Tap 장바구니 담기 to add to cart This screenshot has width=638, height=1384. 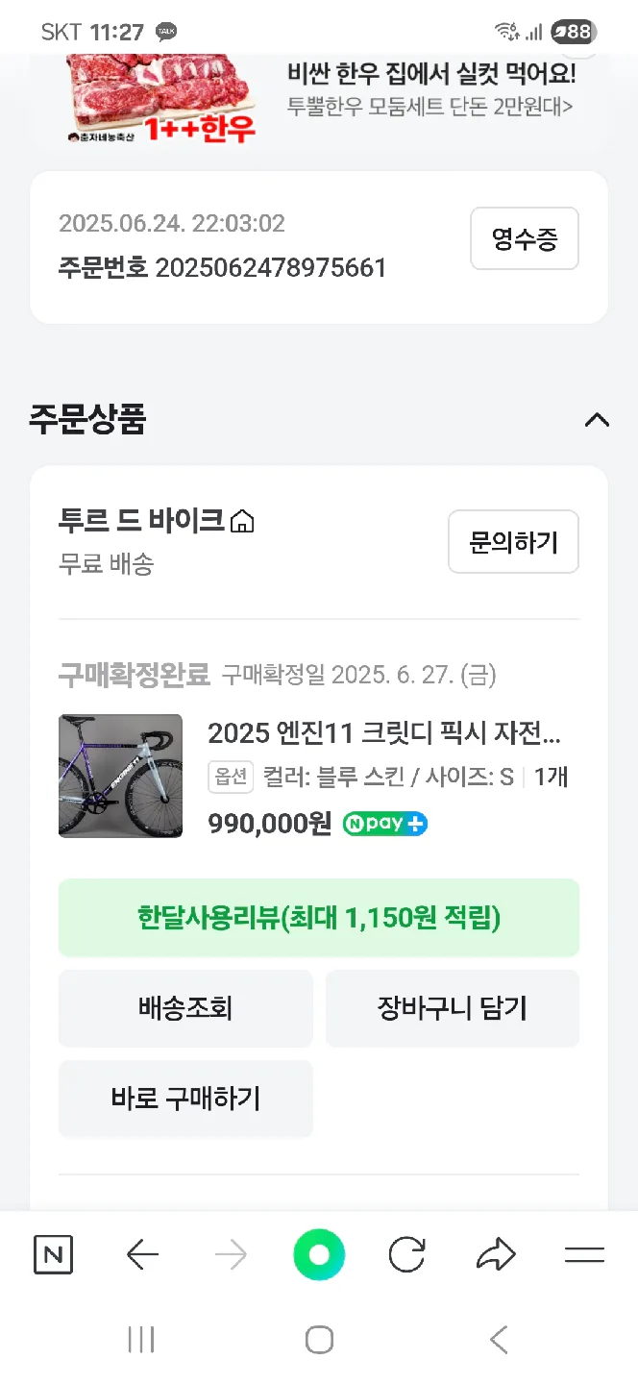452,1008
